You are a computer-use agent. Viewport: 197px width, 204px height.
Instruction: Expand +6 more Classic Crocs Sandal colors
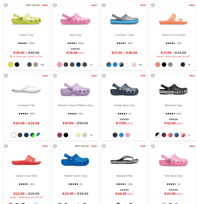click(189, 65)
